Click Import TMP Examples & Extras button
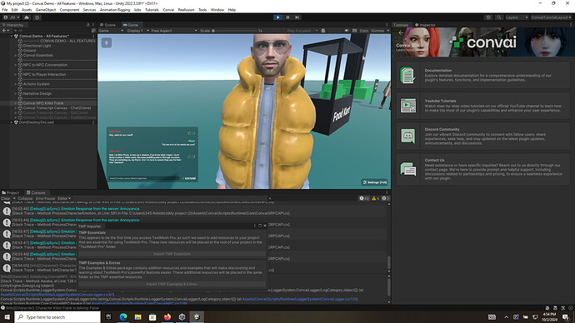 172,284
